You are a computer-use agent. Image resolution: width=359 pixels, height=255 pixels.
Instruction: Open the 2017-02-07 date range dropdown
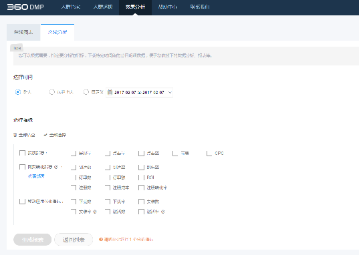tap(139, 92)
